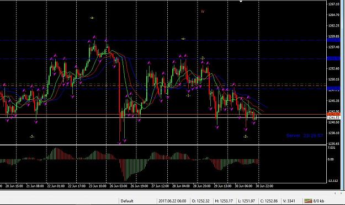Select the 27 Jun 12:00 time axis label
Screen dimensions: 345x205
coord(160,186)
